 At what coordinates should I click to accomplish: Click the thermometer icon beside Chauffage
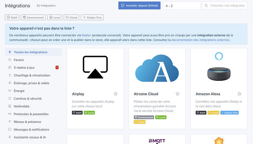(x=10, y=75)
